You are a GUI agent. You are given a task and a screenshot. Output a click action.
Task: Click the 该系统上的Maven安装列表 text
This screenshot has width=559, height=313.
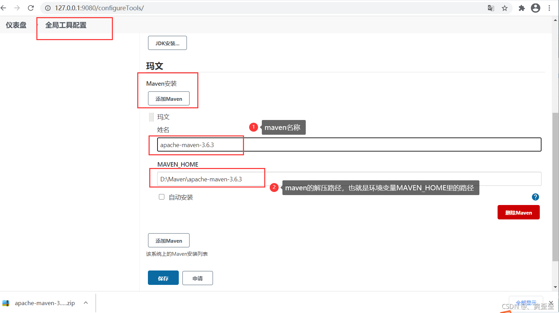pyautogui.click(x=177, y=254)
